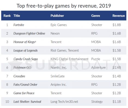Click the chart heading text
The height and width of the screenshot is (108, 128).
[64, 6]
